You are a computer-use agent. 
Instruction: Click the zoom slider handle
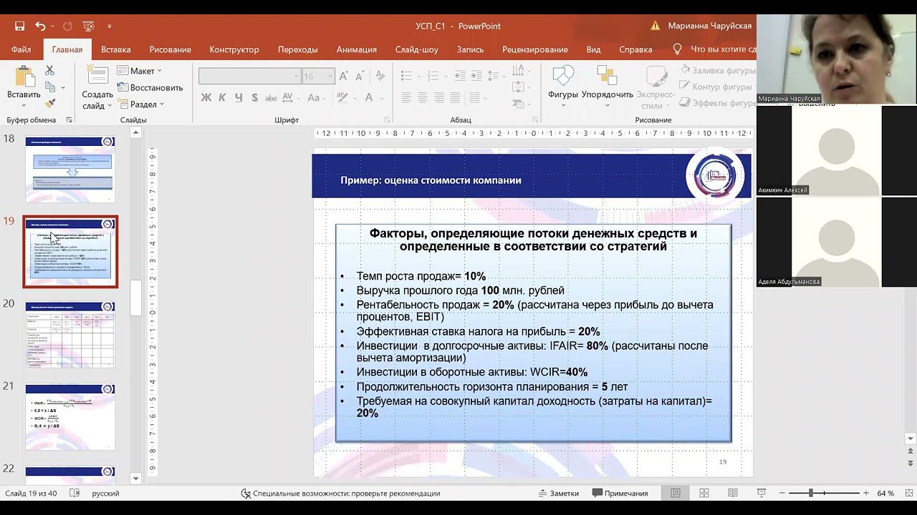point(810,493)
